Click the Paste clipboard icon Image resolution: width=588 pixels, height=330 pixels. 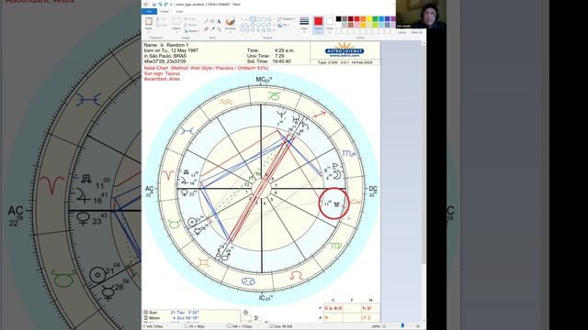coord(149,21)
